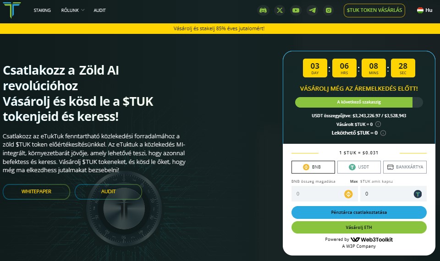Viewport: 440px width, 261px height.
Task: Expand the RÓLUNK dropdown menu
Action: [x=73, y=10]
